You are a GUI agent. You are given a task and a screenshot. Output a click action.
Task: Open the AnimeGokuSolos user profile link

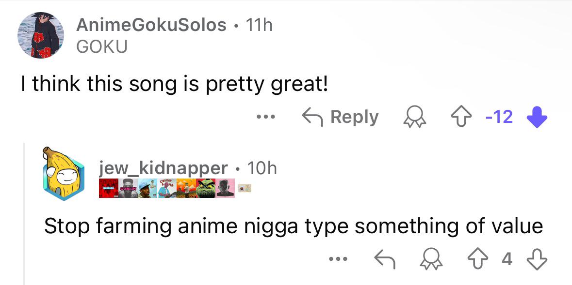[151, 25]
